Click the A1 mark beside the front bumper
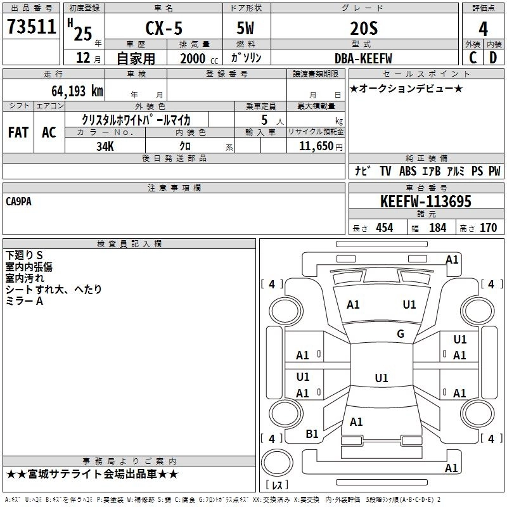 [x=452, y=259]
